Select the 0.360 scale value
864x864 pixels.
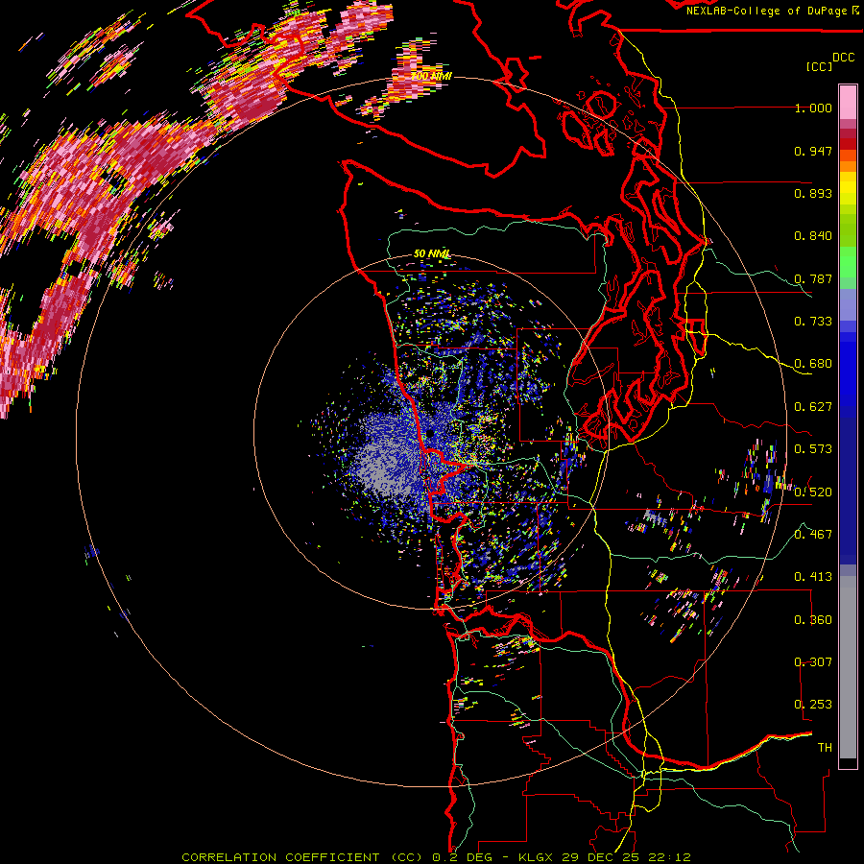813,619
